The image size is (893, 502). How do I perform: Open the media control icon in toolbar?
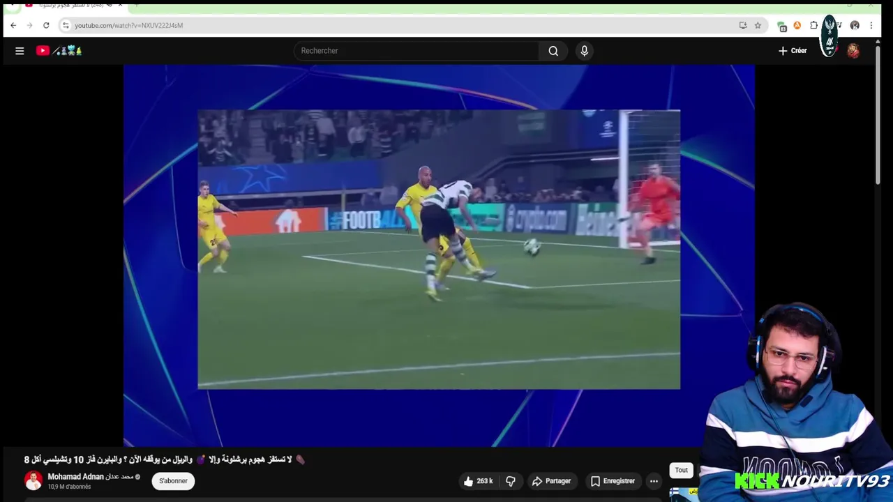click(840, 25)
